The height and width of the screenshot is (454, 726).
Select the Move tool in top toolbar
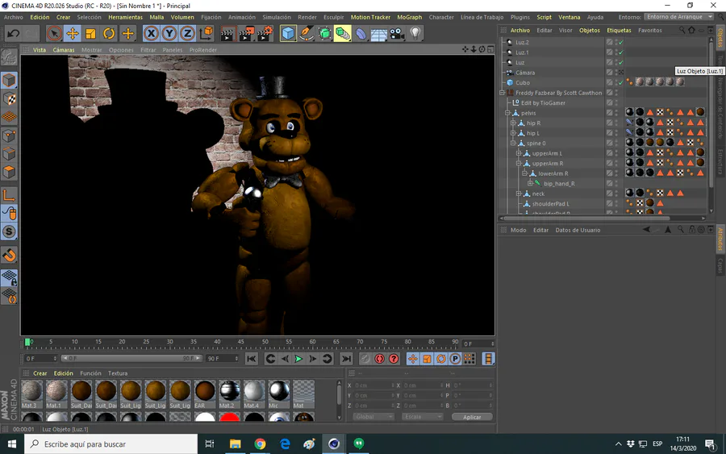coord(73,33)
